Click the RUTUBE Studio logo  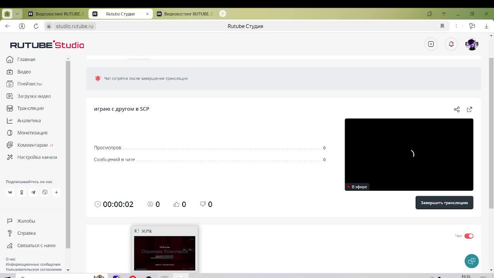[x=47, y=45]
